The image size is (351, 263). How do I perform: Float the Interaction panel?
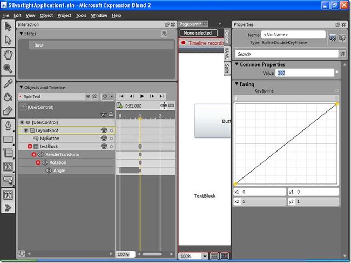point(167,24)
